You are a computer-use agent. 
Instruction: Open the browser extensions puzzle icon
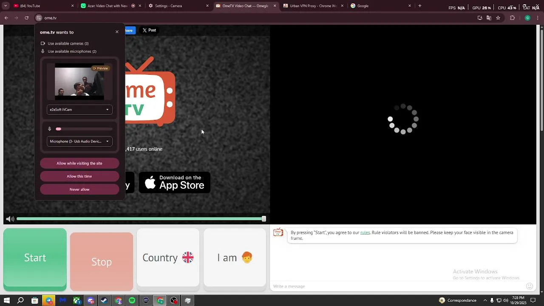pyautogui.click(x=512, y=18)
